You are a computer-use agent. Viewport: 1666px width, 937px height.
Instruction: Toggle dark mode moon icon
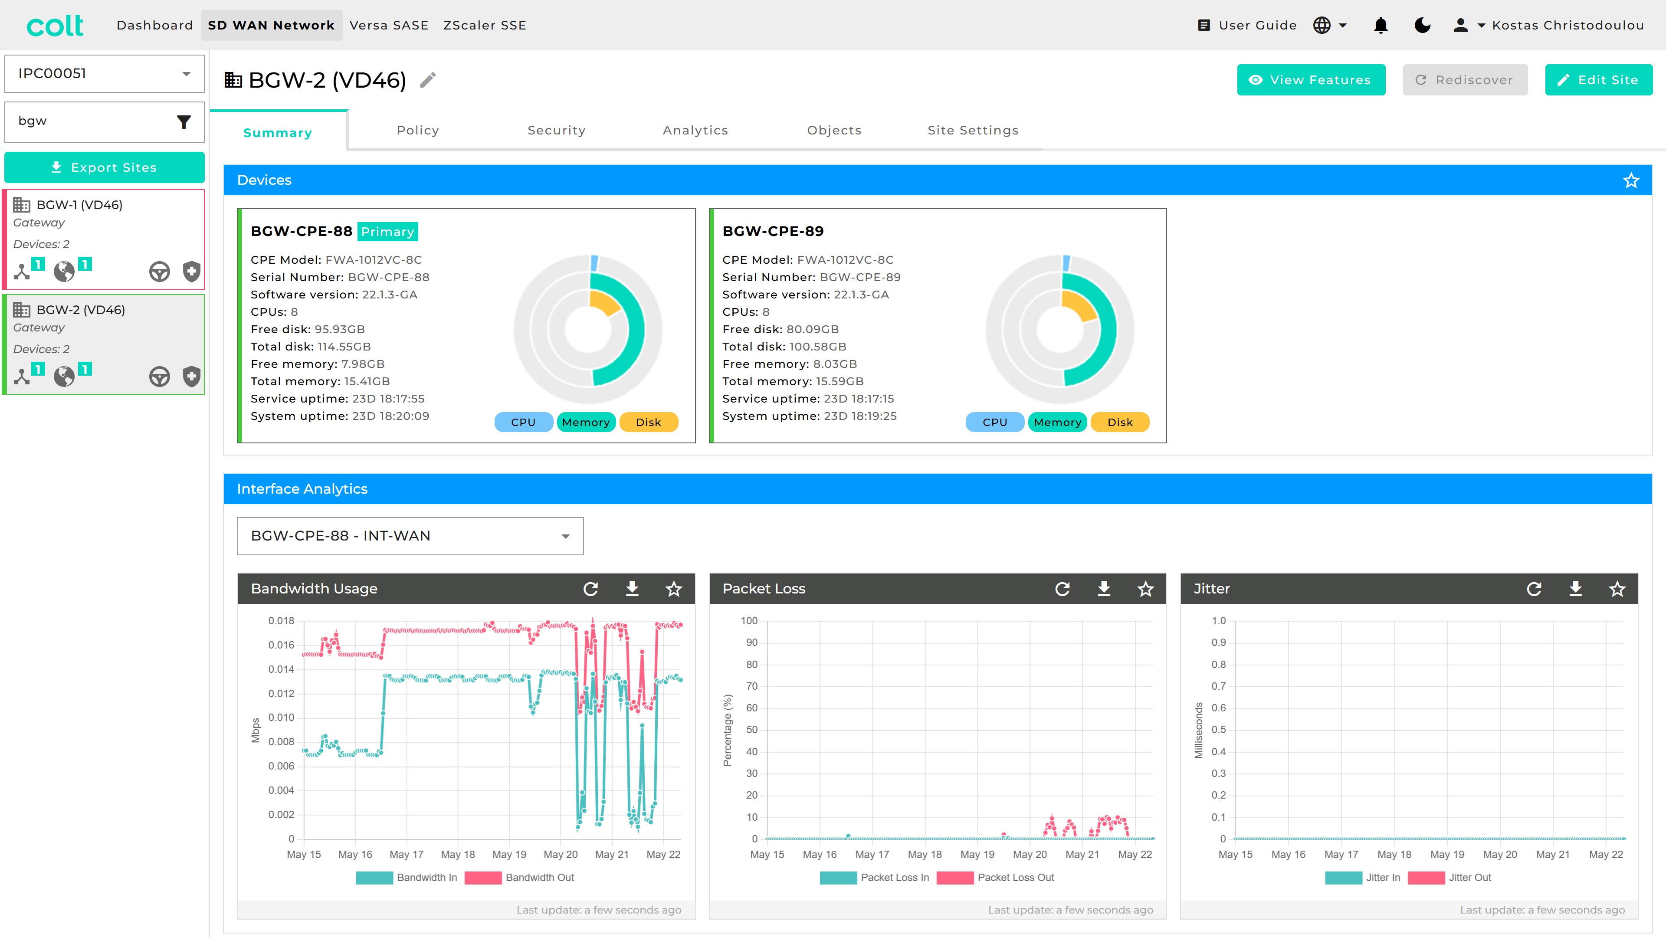click(x=1422, y=25)
